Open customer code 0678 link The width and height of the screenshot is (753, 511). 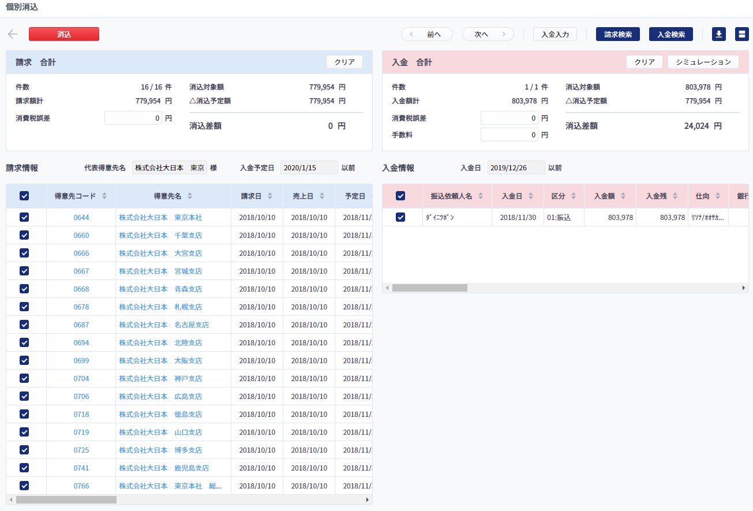pos(81,307)
